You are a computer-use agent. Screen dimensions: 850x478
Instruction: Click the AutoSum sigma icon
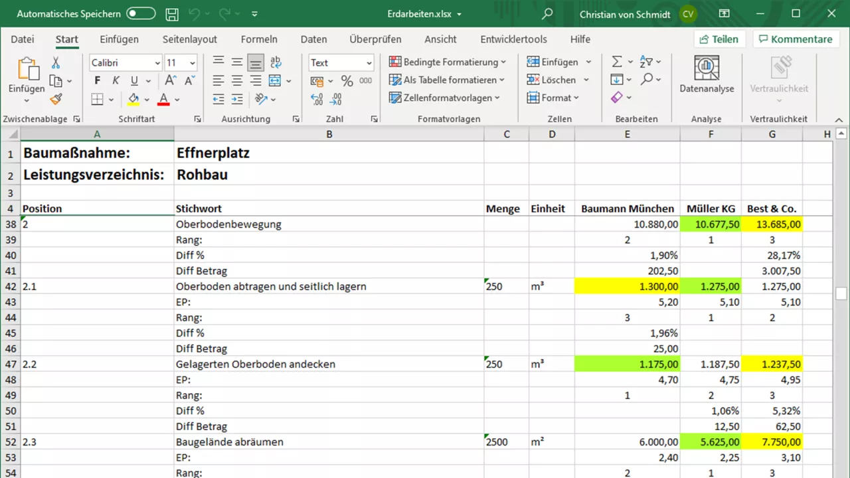[617, 62]
